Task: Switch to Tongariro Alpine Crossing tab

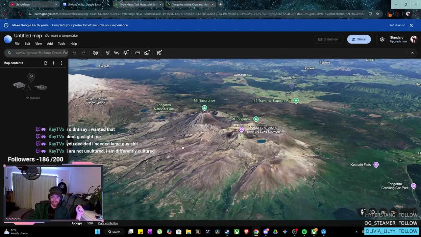Action: click(190, 5)
